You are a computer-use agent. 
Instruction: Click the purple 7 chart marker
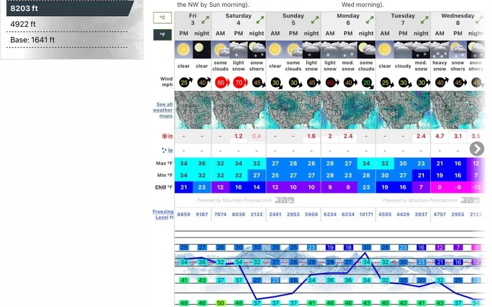point(458,247)
